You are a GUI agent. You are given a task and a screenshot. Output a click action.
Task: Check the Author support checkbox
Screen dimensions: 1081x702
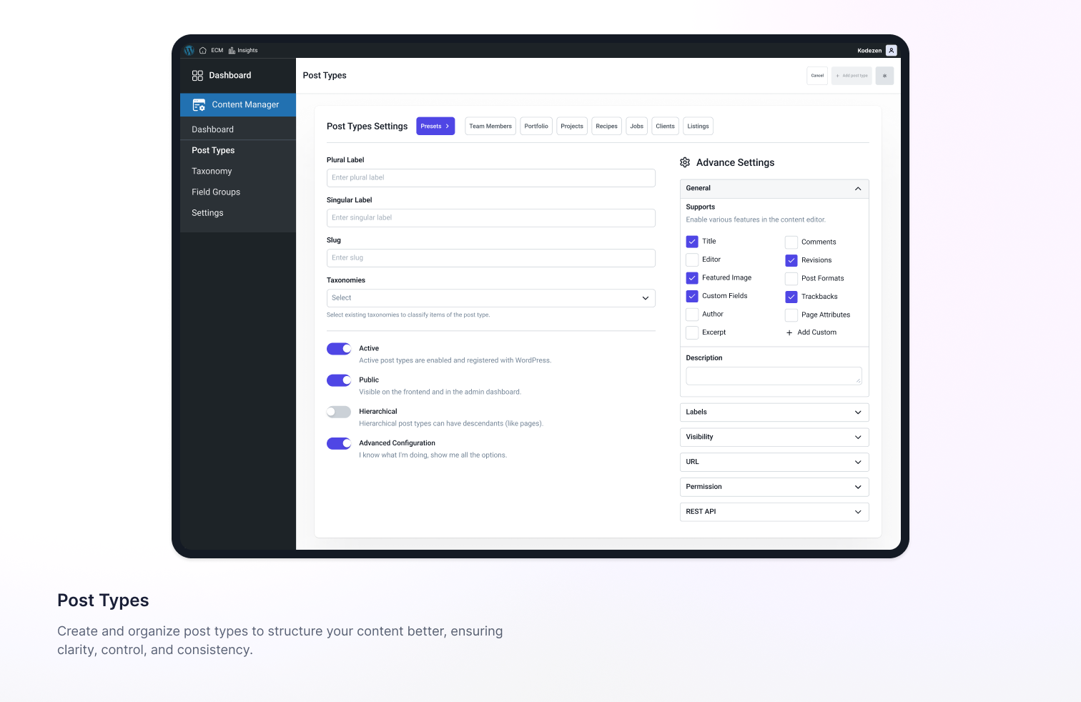tap(692, 314)
